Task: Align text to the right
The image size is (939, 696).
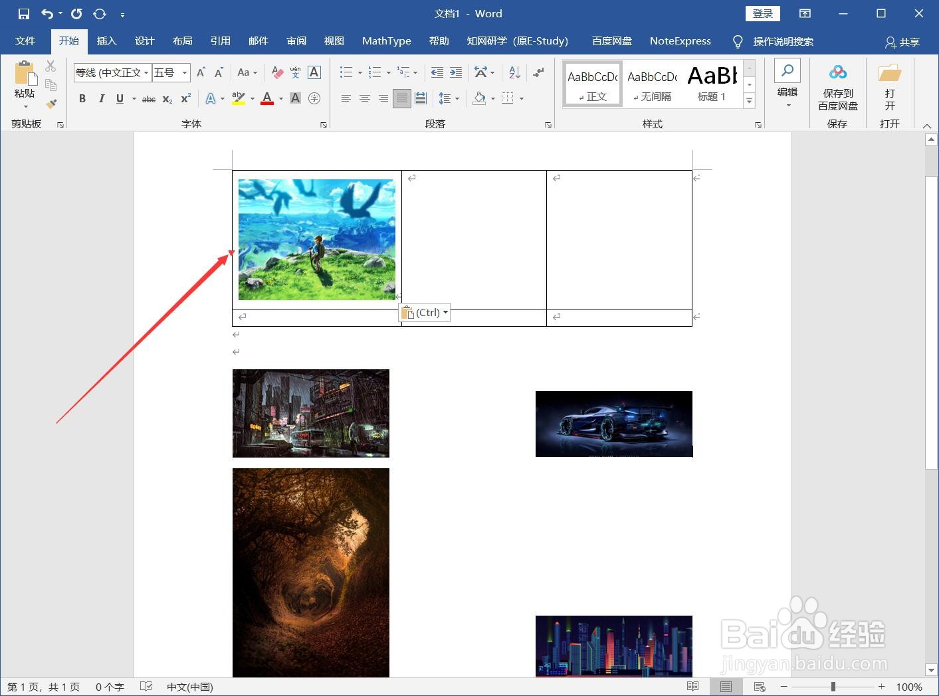Action: point(383,98)
